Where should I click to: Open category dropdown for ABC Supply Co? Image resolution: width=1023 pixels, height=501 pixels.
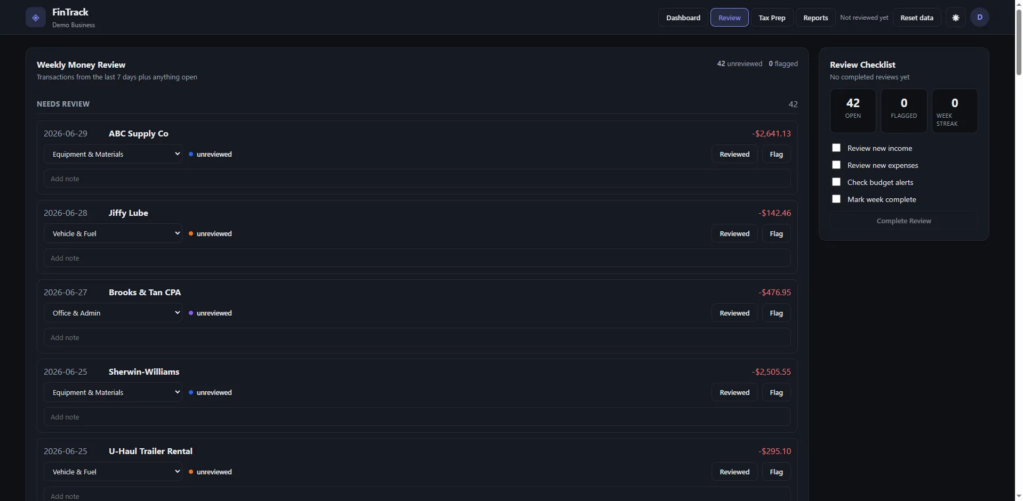pyautogui.click(x=113, y=154)
